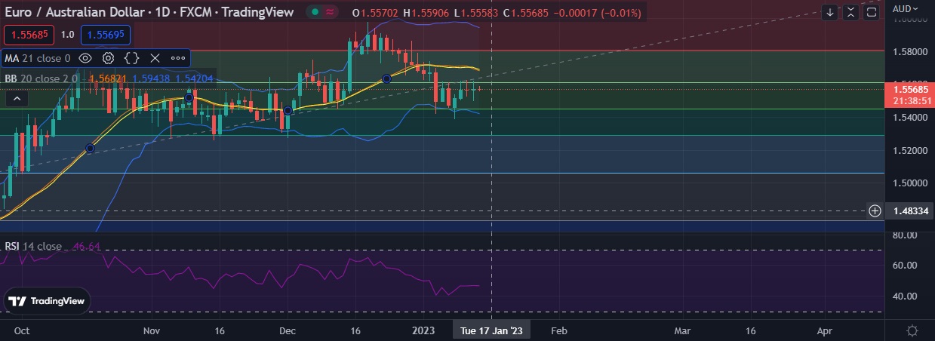The image size is (935, 341).
Task: Click the market status indicator pill
Action: 323,13
